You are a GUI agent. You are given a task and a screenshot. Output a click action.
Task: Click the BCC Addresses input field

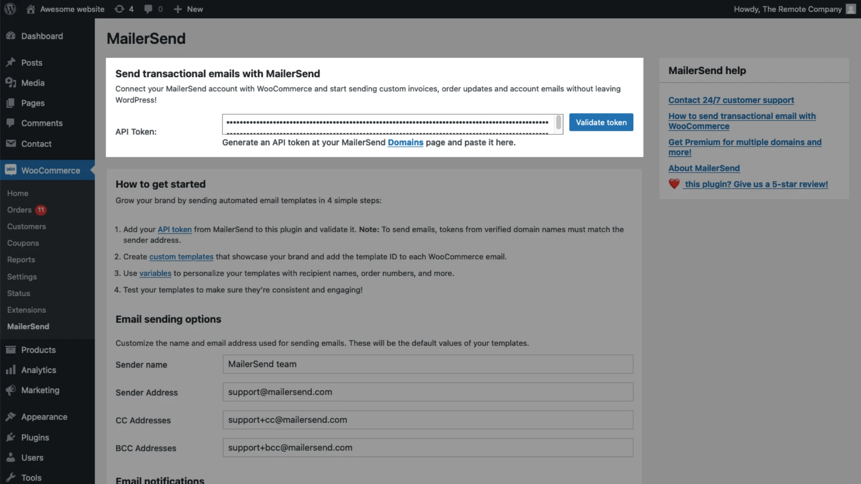pos(428,447)
